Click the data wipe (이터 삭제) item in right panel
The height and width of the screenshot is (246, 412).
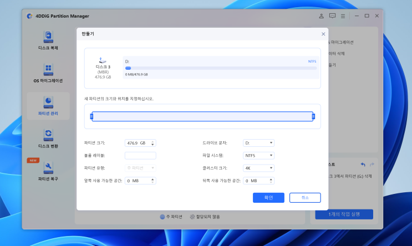337,54
